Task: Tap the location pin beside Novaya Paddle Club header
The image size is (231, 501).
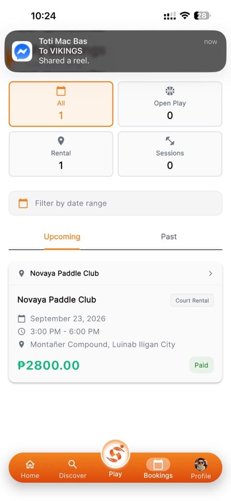Action: pyautogui.click(x=22, y=273)
